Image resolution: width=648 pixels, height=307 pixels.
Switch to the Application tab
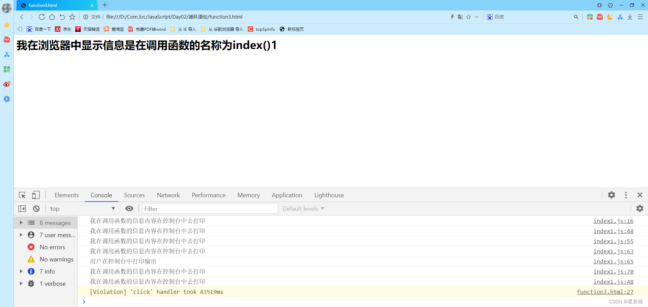[287, 195]
